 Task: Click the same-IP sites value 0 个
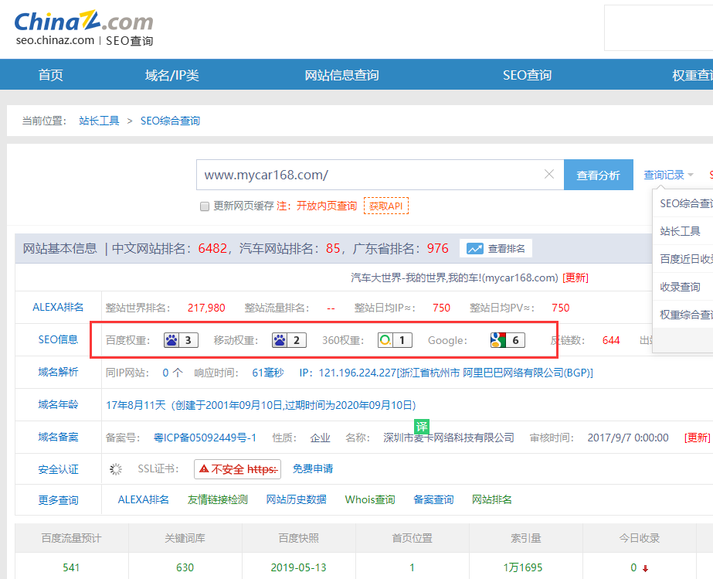click(x=173, y=373)
